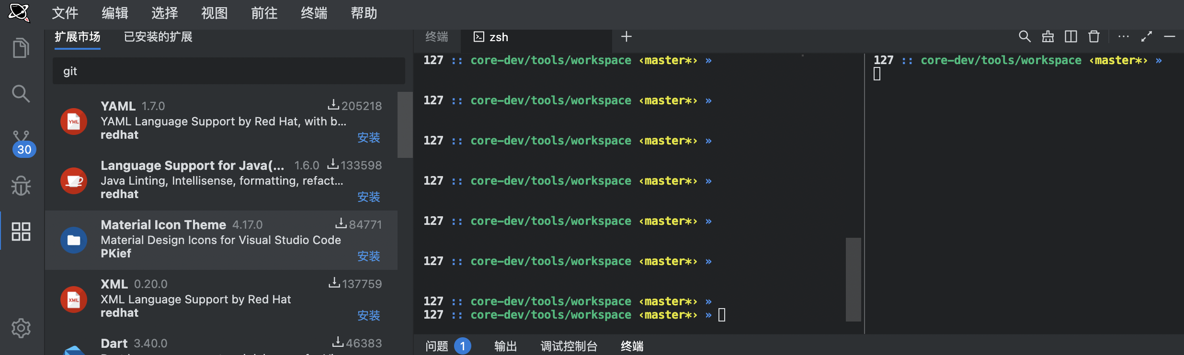Open terminal more actions ellipsis
This screenshot has width=1184, height=355.
[x=1123, y=36]
